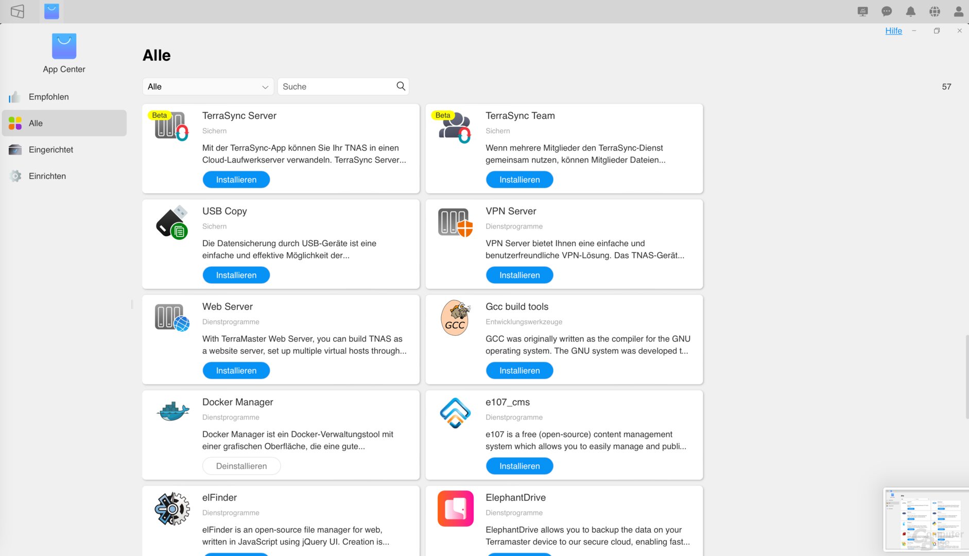Click the globe language icon
Screen dimensions: 969x556
point(935,11)
